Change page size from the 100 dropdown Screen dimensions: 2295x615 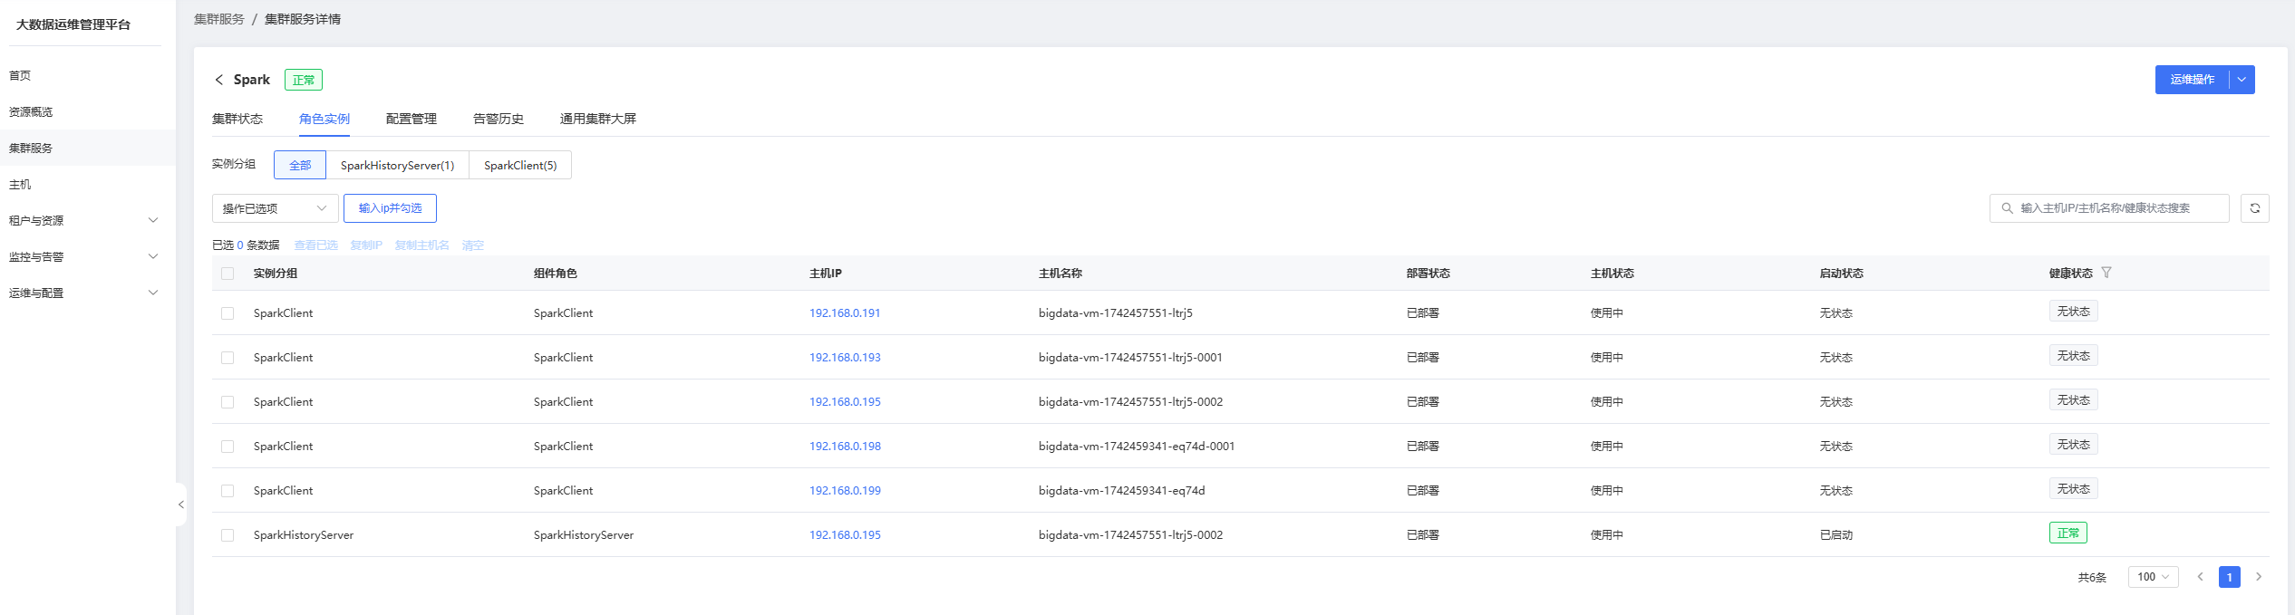click(x=2153, y=577)
